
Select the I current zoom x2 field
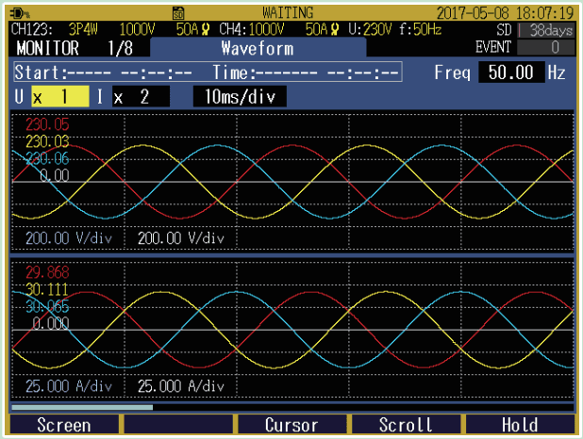click(x=140, y=96)
